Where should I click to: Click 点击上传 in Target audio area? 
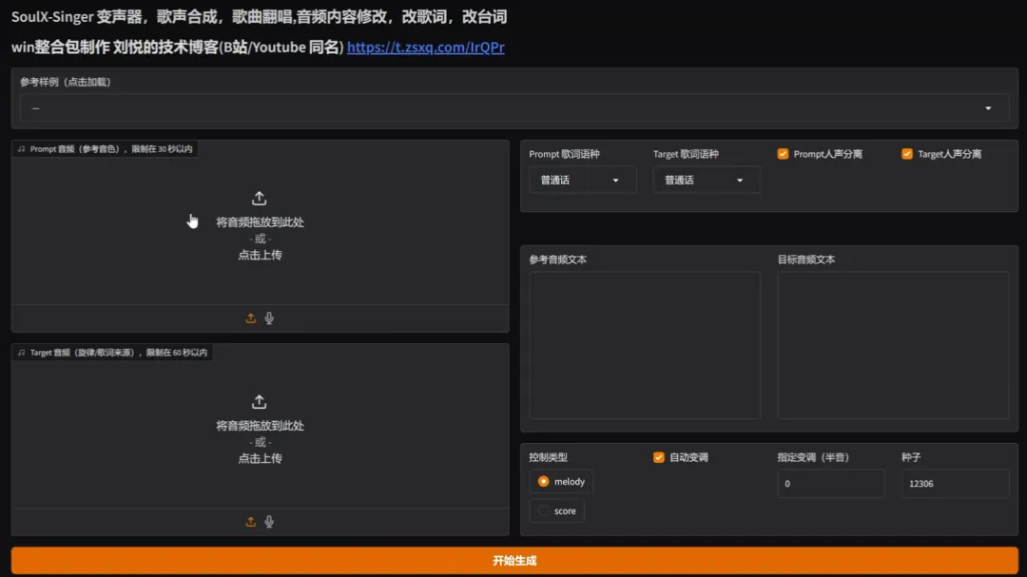260,458
